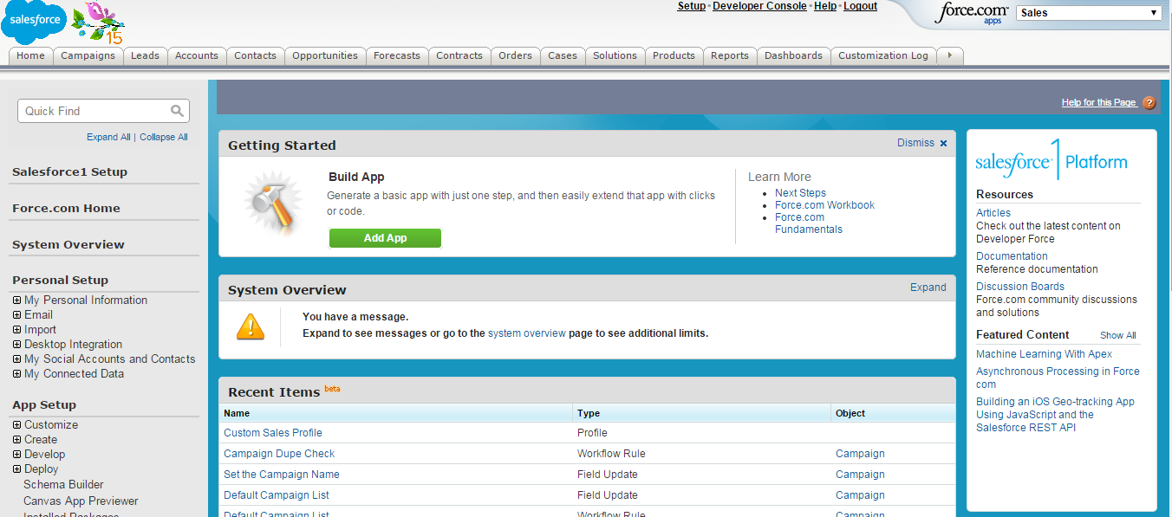Open the Reports tab
Image resolution: width=1172 pixels, height=517 pixels.
coord(730,55)
